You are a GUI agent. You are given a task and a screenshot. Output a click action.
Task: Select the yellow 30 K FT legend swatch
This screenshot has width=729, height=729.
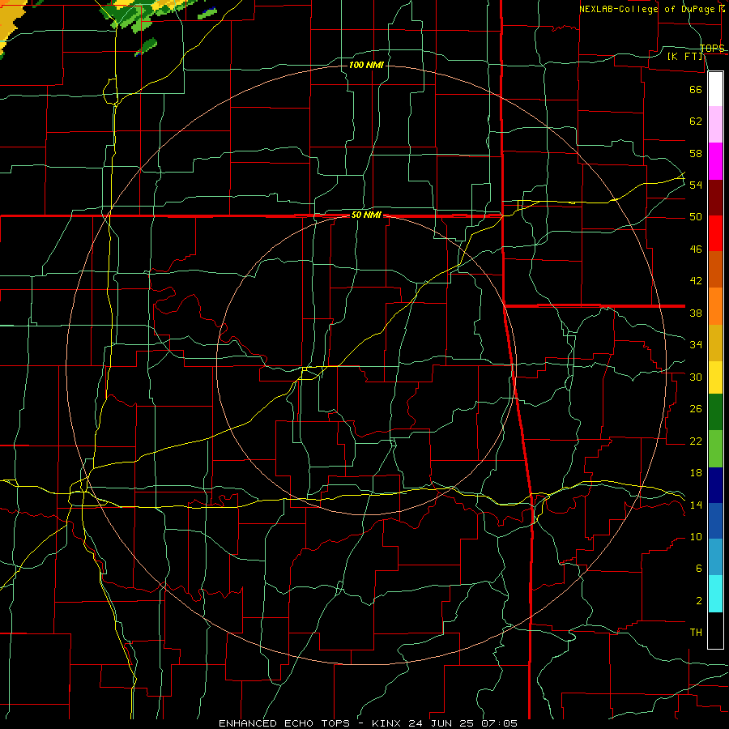pos(715,377)
